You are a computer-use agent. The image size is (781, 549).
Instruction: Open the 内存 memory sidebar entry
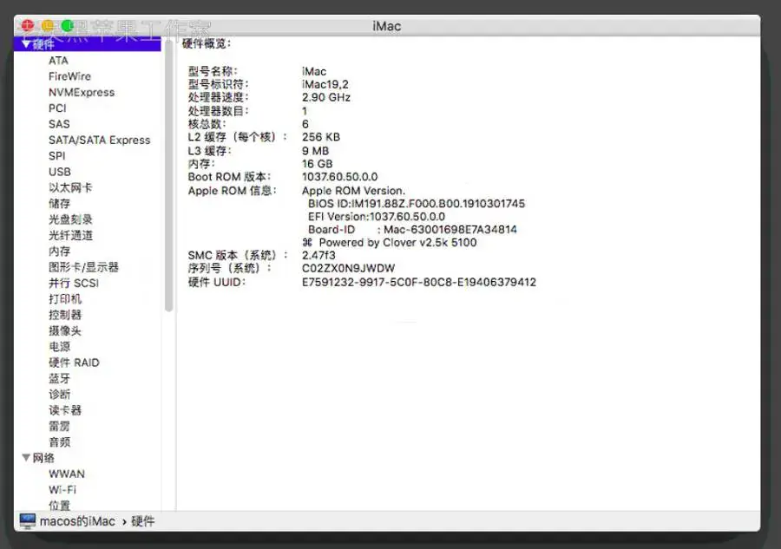click(x=59, y=252)
